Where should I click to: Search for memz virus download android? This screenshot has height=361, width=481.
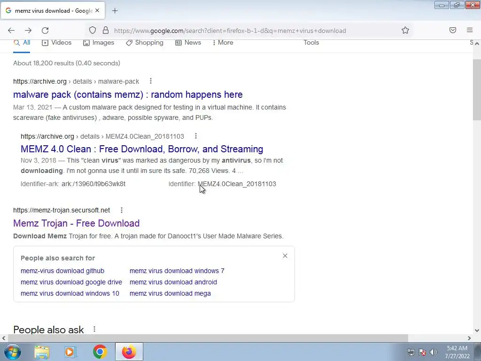tap(173, 282)
